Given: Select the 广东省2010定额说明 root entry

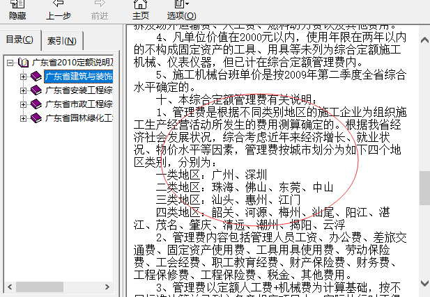Looking at the screenshot, I should pyautogui.click(x=72, y=63).
